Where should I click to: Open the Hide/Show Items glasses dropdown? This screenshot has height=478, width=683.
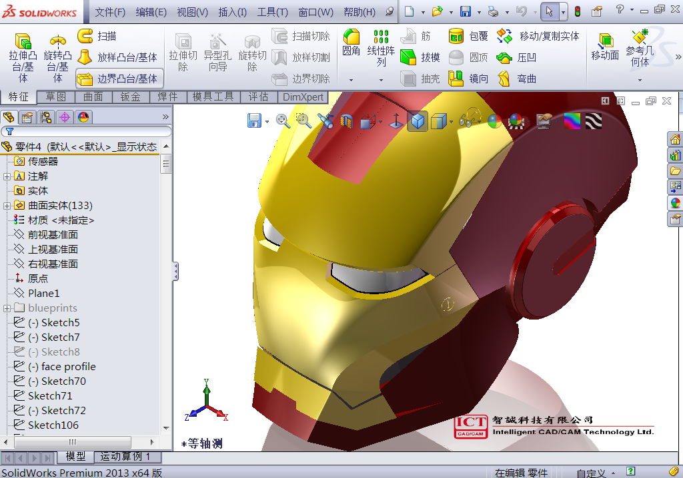pyautogui.click(x=480, y=121)
